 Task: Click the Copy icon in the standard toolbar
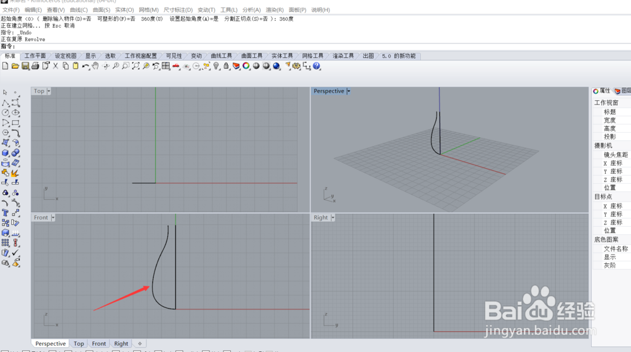click(66, 66)
